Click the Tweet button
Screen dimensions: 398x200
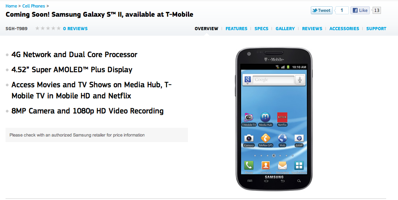pos(321,10)
